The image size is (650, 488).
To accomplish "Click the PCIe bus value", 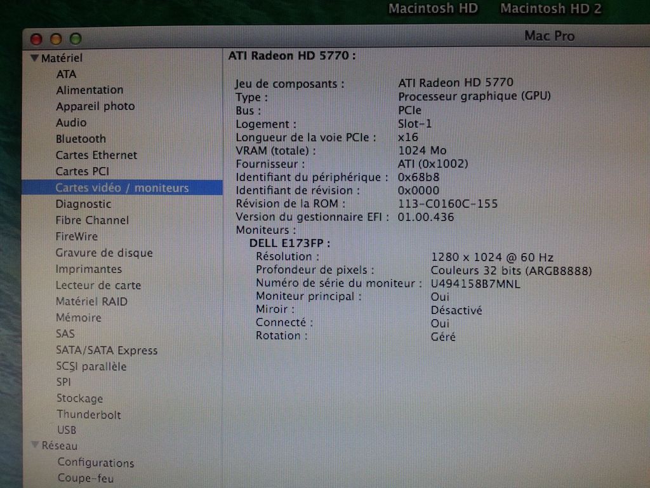I will [409, 111].
